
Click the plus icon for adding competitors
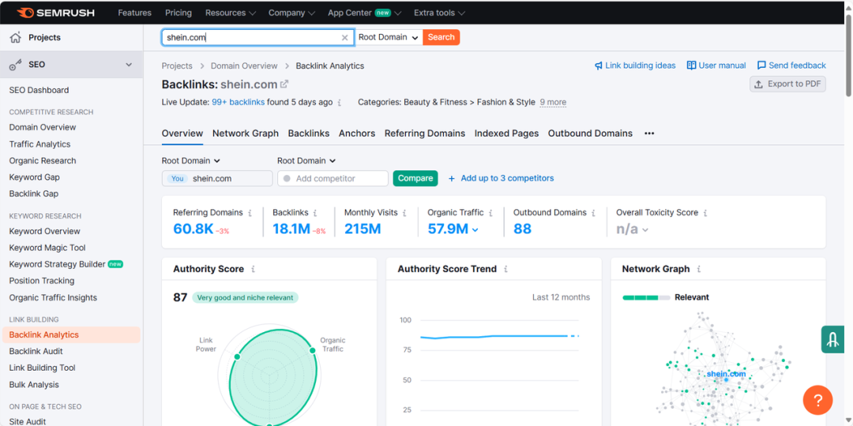[x=452, y=178]
